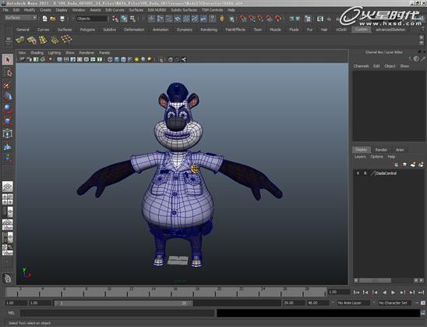
Task: Click the current frame field showing 1.00
Action: pyautogui.click(x=338, y=292)
